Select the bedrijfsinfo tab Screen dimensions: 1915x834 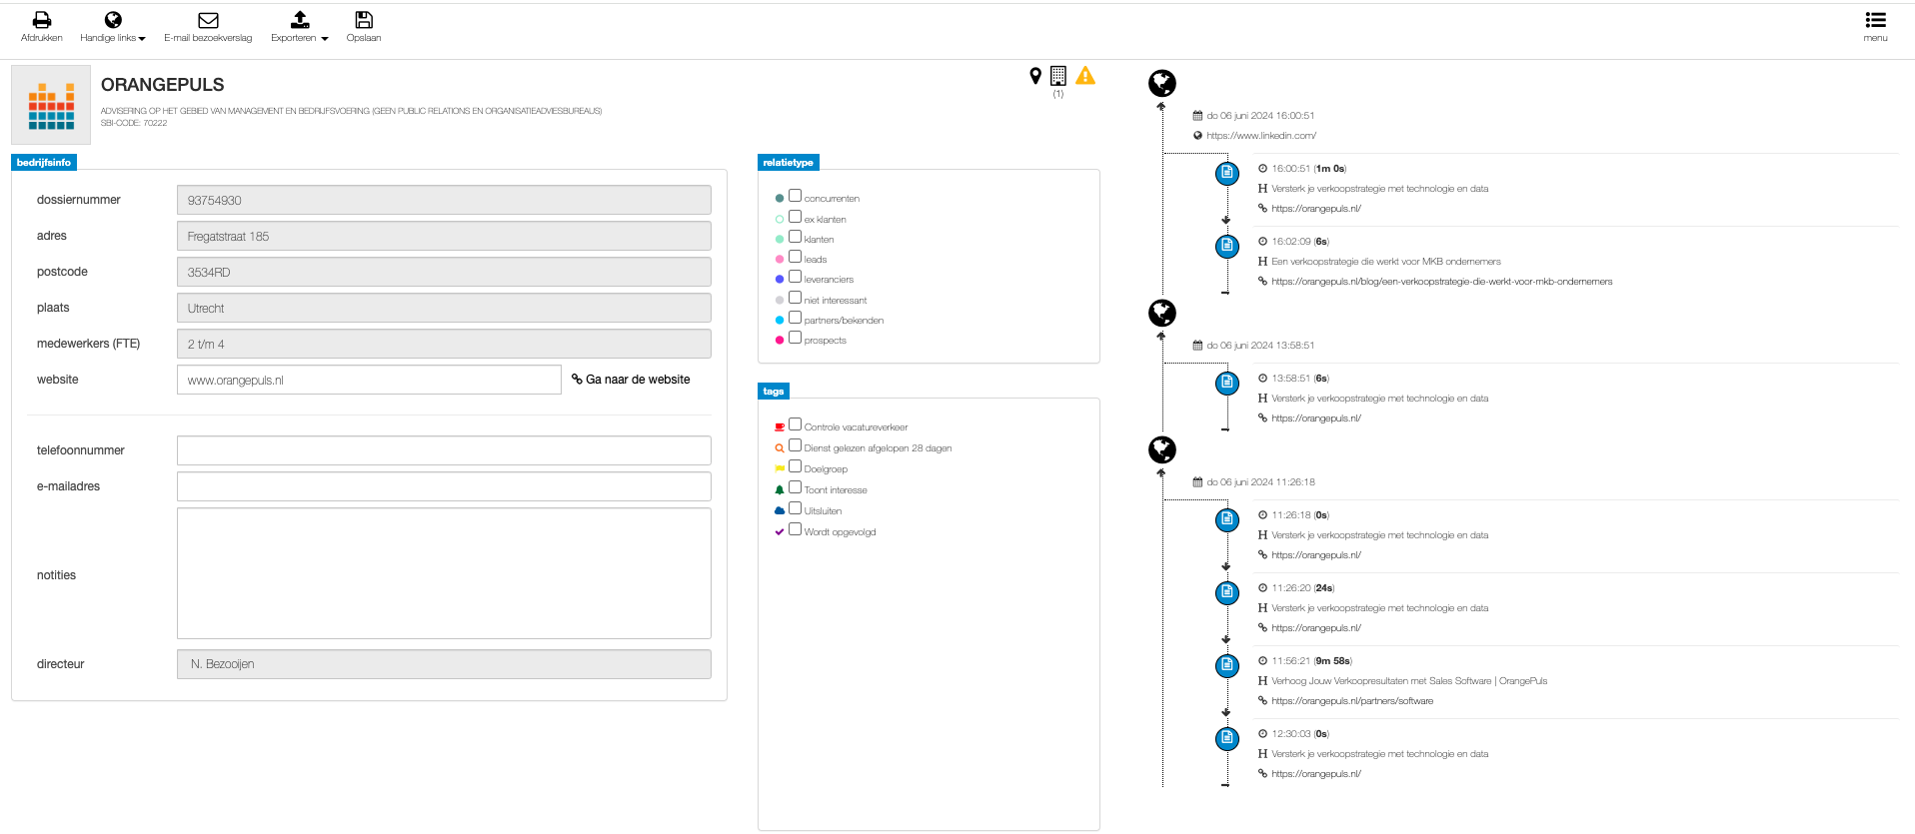(44, 162)
